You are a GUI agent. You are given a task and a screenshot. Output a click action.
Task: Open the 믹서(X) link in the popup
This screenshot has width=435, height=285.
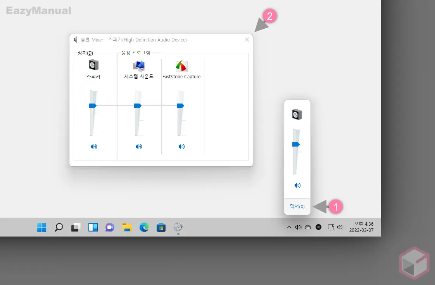click(x=297, y=206)
